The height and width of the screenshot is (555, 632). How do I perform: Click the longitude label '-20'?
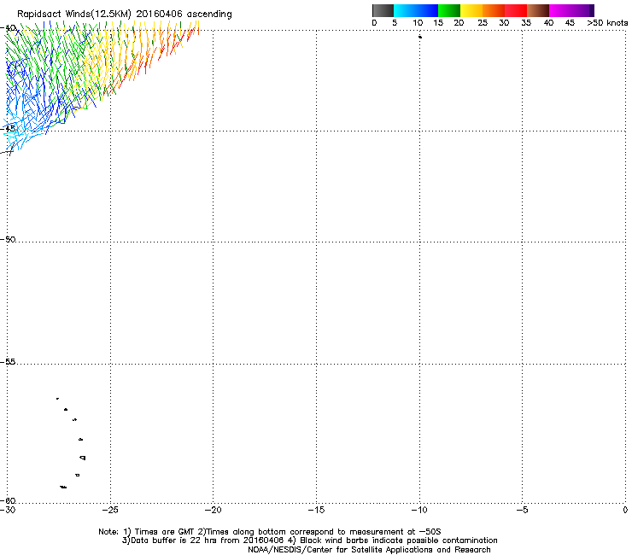[213, 510]
